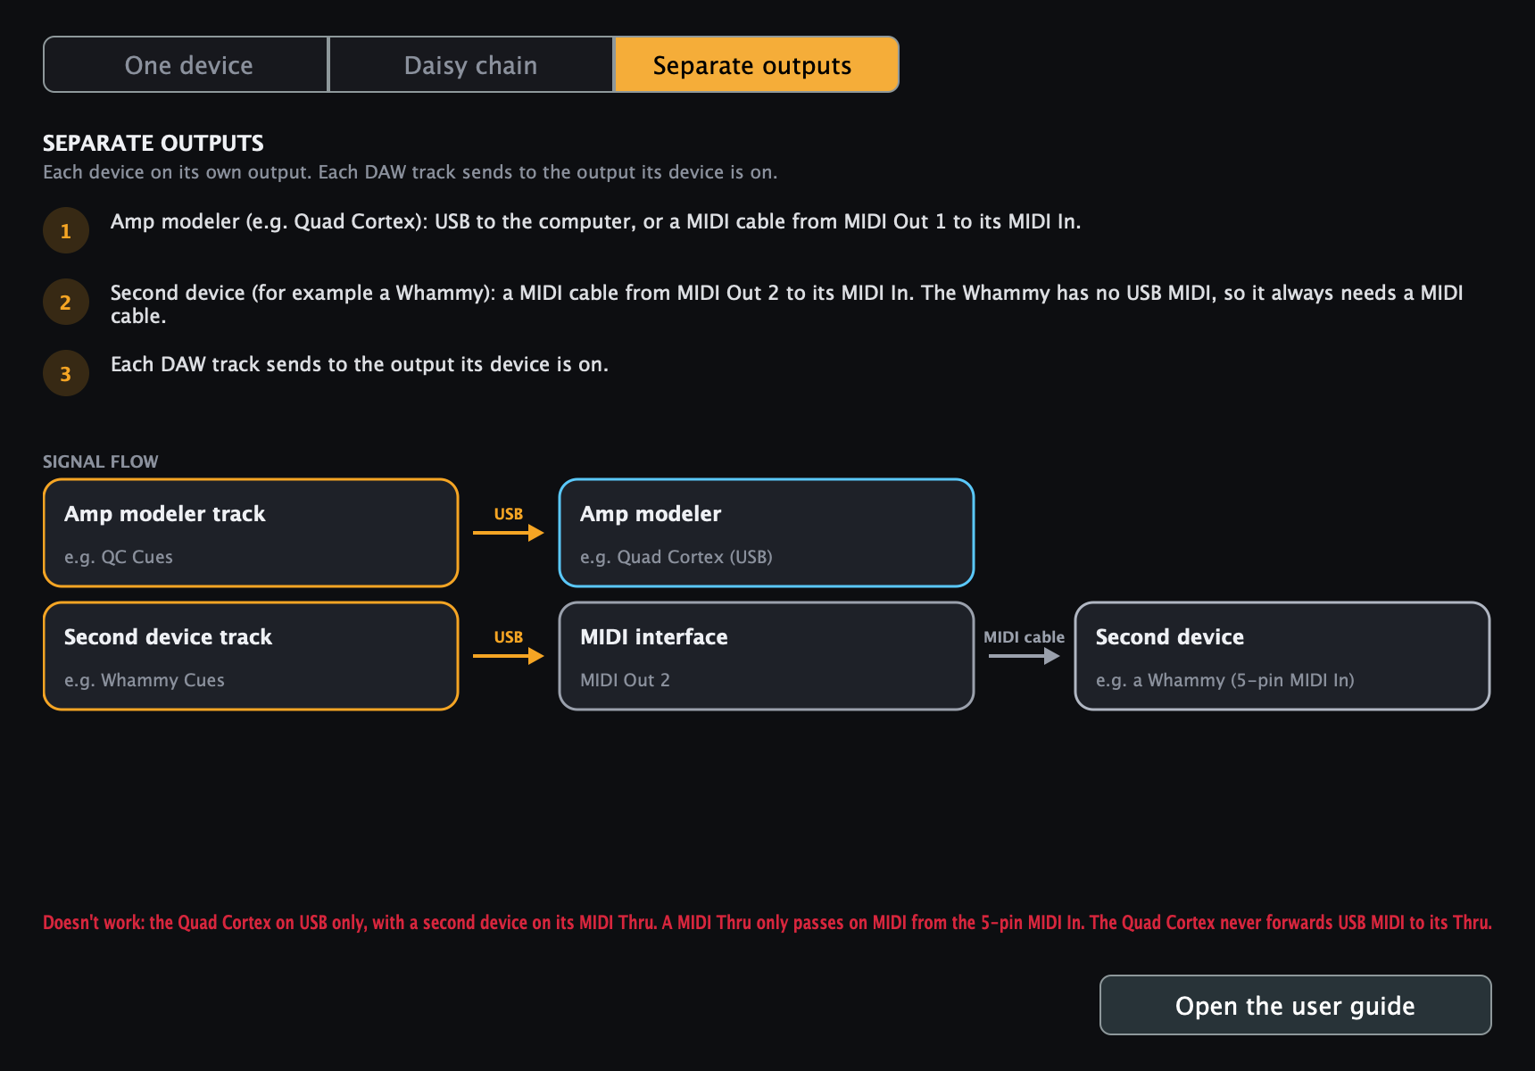Click the "e.g. Whammy Cues" text
This screenshot has width=1535, height=1071.
[x=145, y=680]
